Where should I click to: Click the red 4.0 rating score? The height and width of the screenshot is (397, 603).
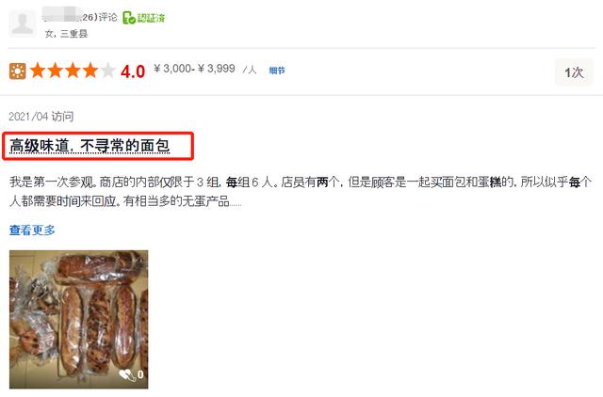tap(133, 71)
